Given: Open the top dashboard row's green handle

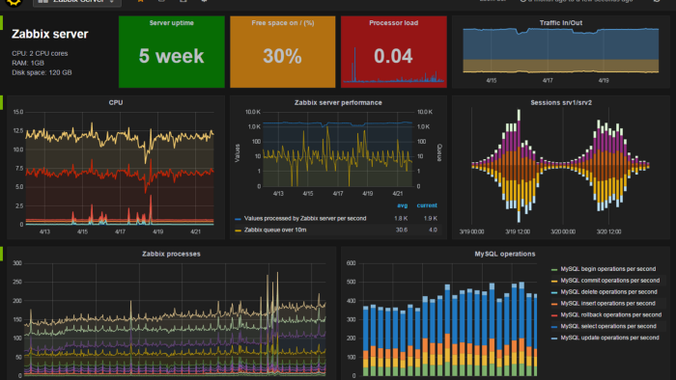Looking at the screenshot, I should click(1, 23).
